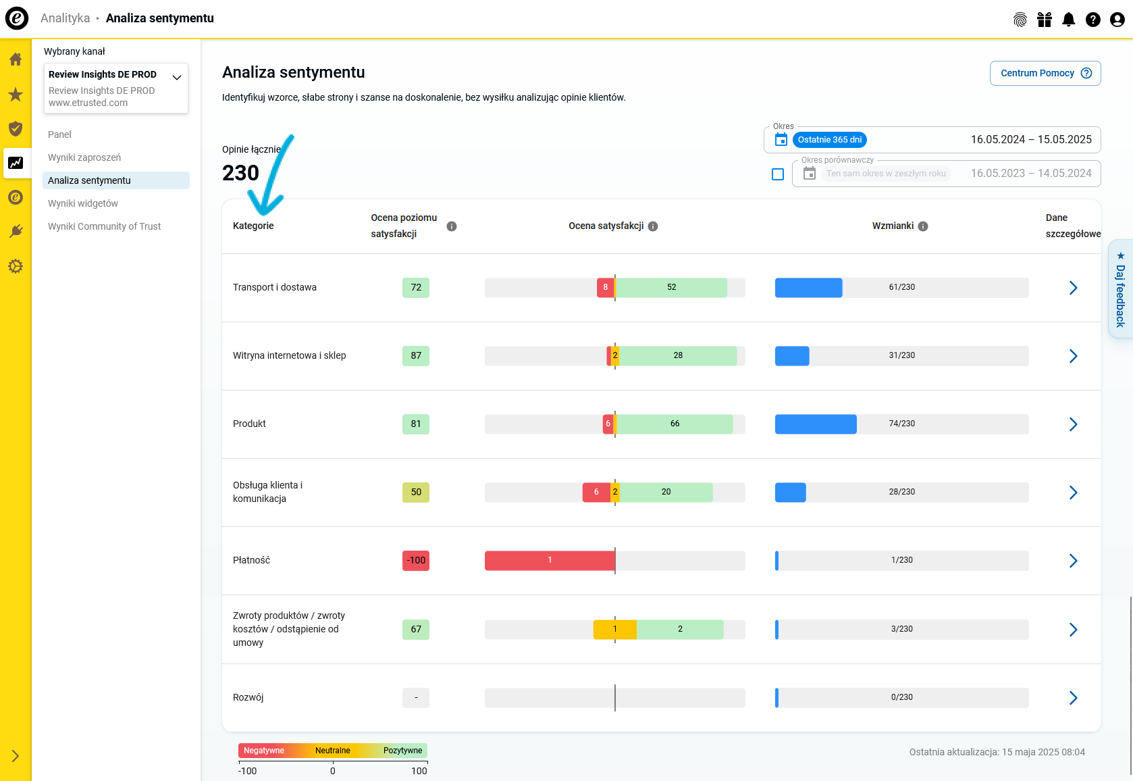
Task: Open the Daj feedback side tab
Action: click(x=1120, y=289)
